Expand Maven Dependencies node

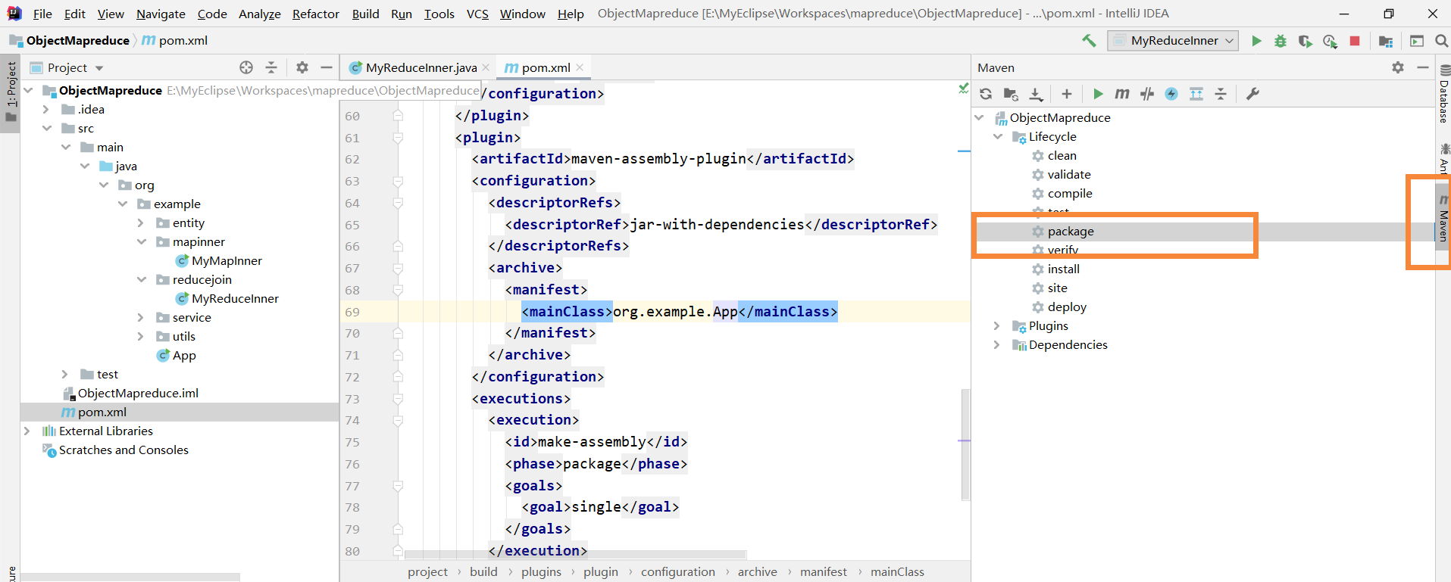click(x=997, y=345)
